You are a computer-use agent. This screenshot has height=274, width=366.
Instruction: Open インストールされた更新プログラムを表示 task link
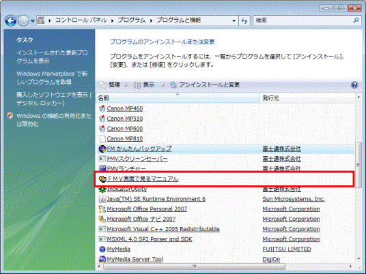pos(52,57)
